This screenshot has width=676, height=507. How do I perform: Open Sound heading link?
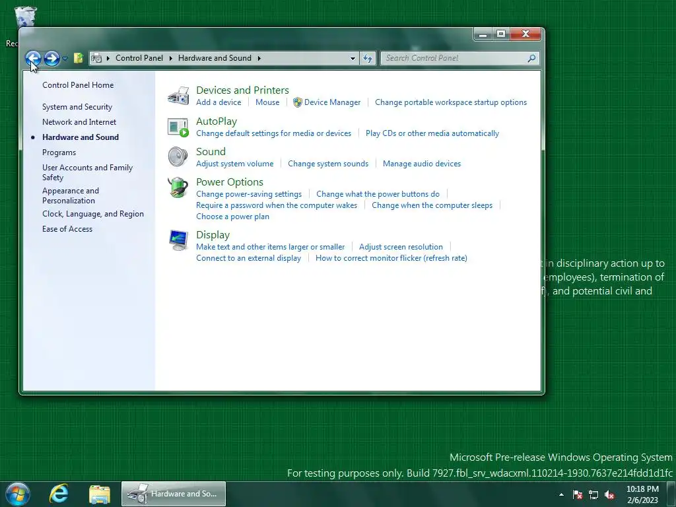pyautogui.click(x=211, y=152)
